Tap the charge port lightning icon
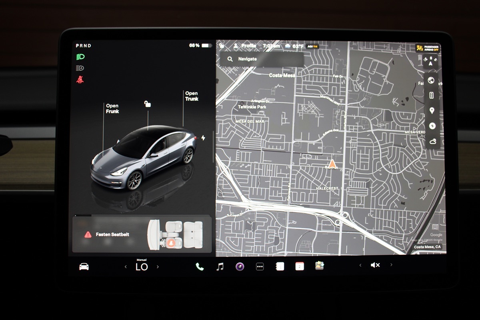480x320 pixels. coord(203,138)
